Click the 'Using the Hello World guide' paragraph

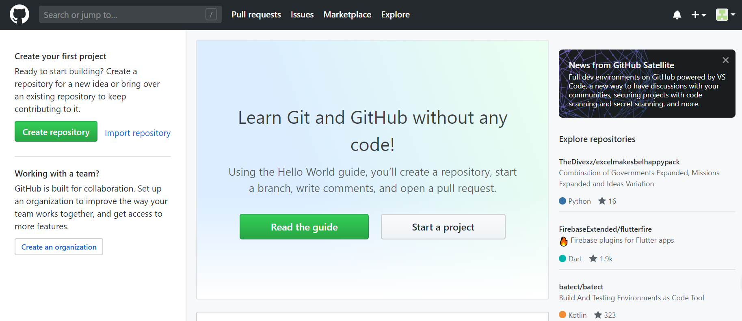[372, 180]
